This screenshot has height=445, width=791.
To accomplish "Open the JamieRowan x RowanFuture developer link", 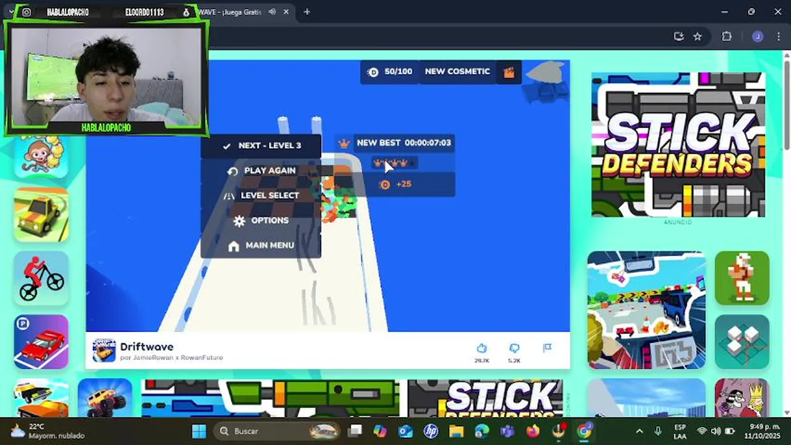I will 171,357.
